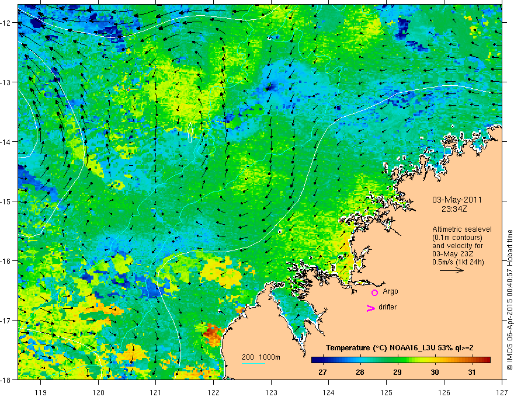The width and height of the screenshot is (514, 397).
Task: Click the -17 latitude axis label
Action: pyautogui.click(x=6, y=321)
